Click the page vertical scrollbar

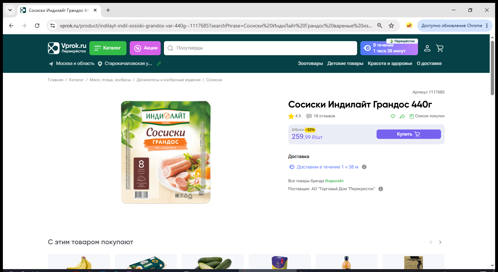492,68
